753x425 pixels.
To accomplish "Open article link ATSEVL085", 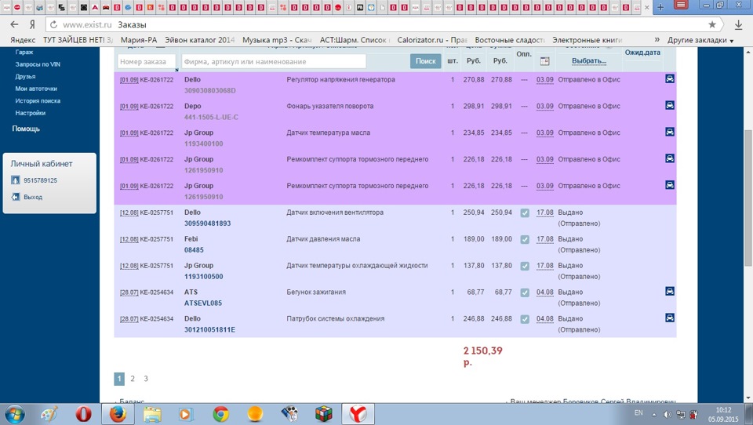I will (203, 303).
